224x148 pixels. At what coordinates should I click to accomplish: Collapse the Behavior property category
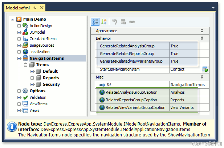click(202, 38)
